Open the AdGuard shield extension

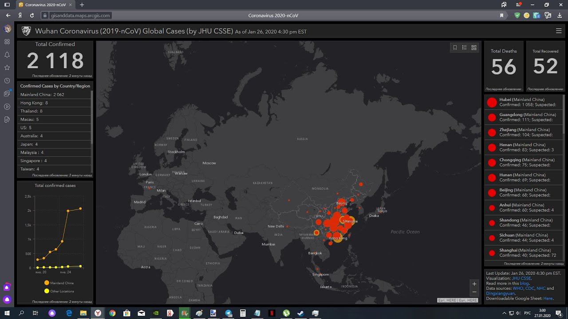pyautogui.click(x=517, y=16)
